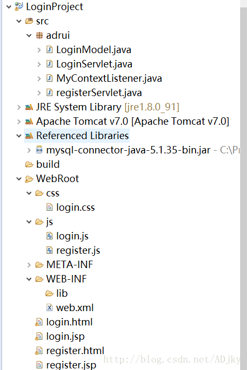This screenshot has height=370, width=247.
Task: Select the build folder label
Action: click(x=48, y=164)
